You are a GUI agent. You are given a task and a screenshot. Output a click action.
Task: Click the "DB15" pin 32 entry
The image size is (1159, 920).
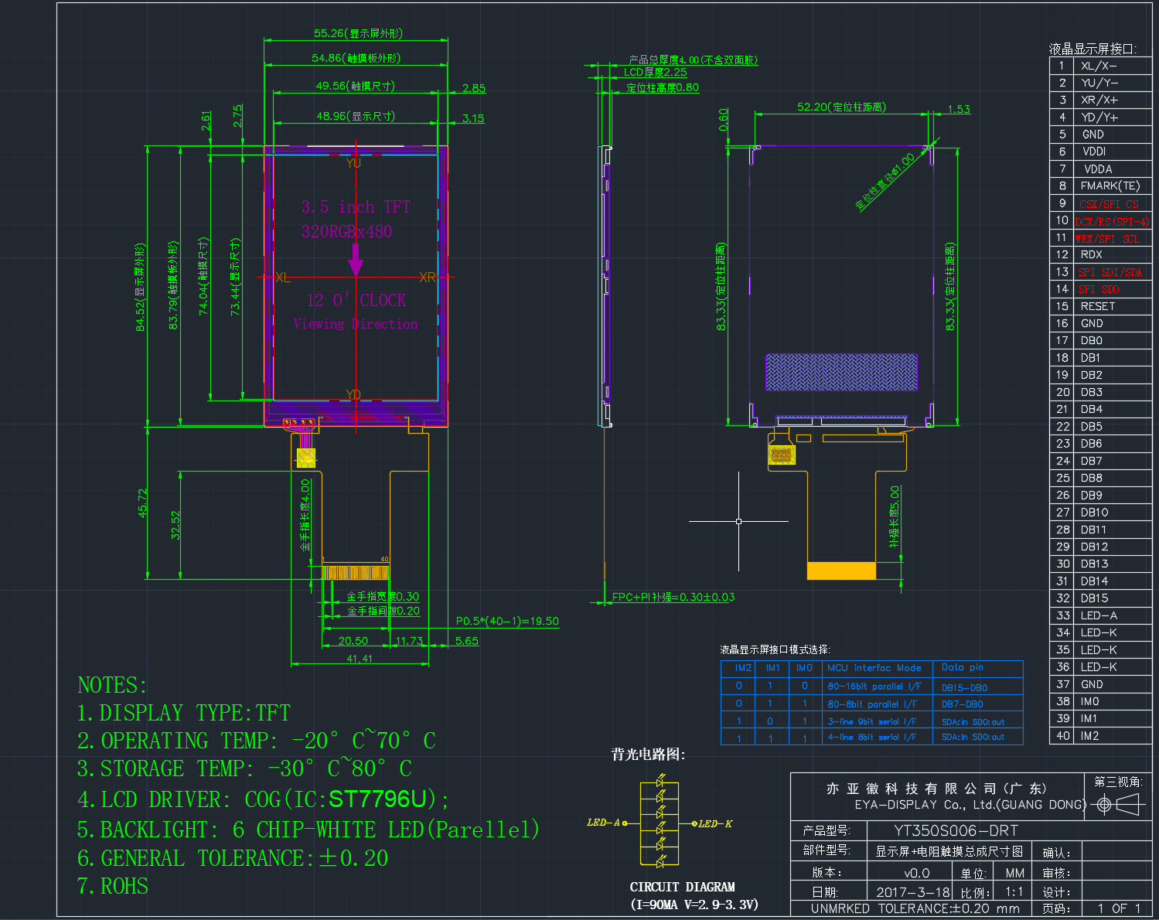coord(1094,598)
